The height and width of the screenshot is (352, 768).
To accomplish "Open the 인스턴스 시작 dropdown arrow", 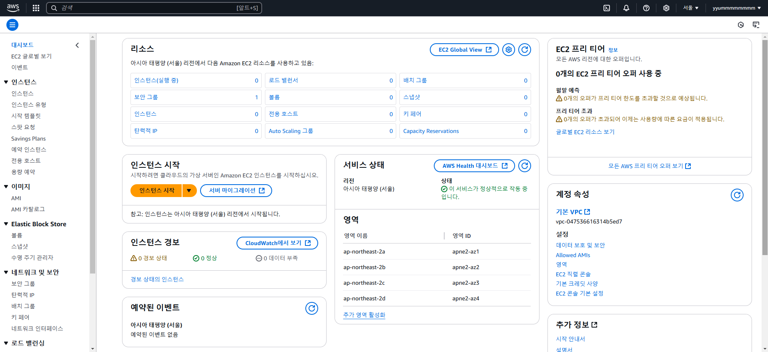I will pos(189,191).
